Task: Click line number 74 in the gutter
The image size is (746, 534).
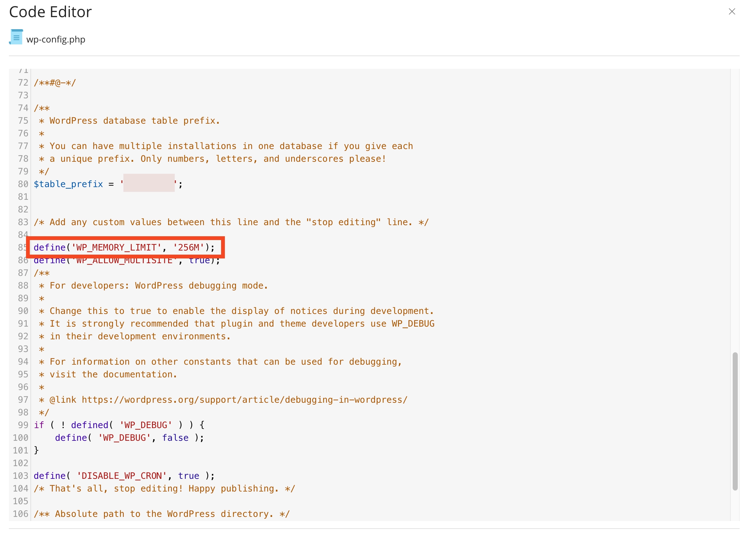Action: (x=23, y=108)
